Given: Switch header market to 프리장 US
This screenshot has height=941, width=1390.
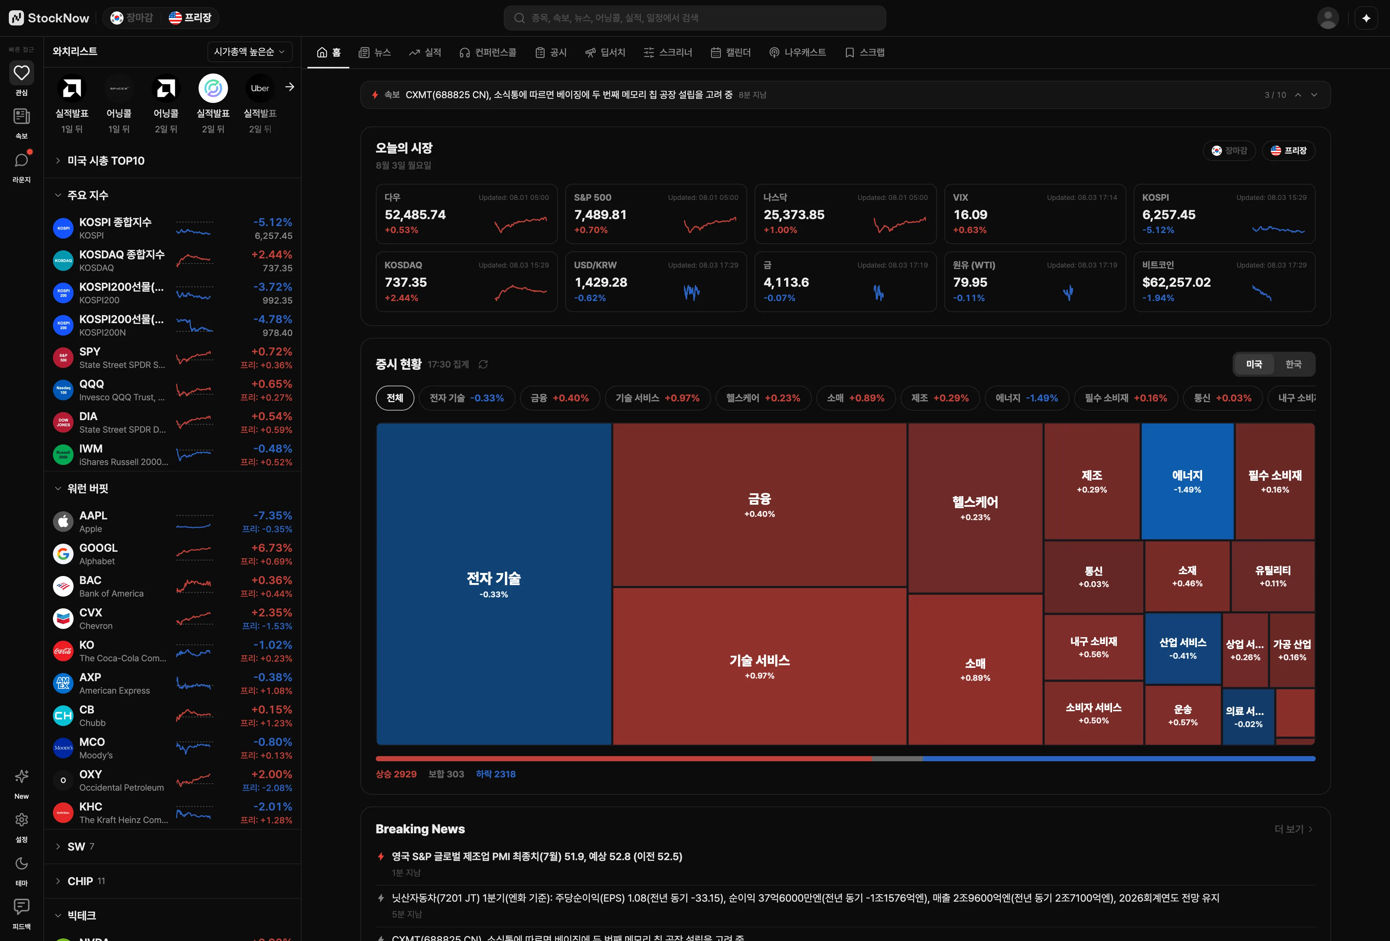Looking at the screenshot, I should click(190, 18).
